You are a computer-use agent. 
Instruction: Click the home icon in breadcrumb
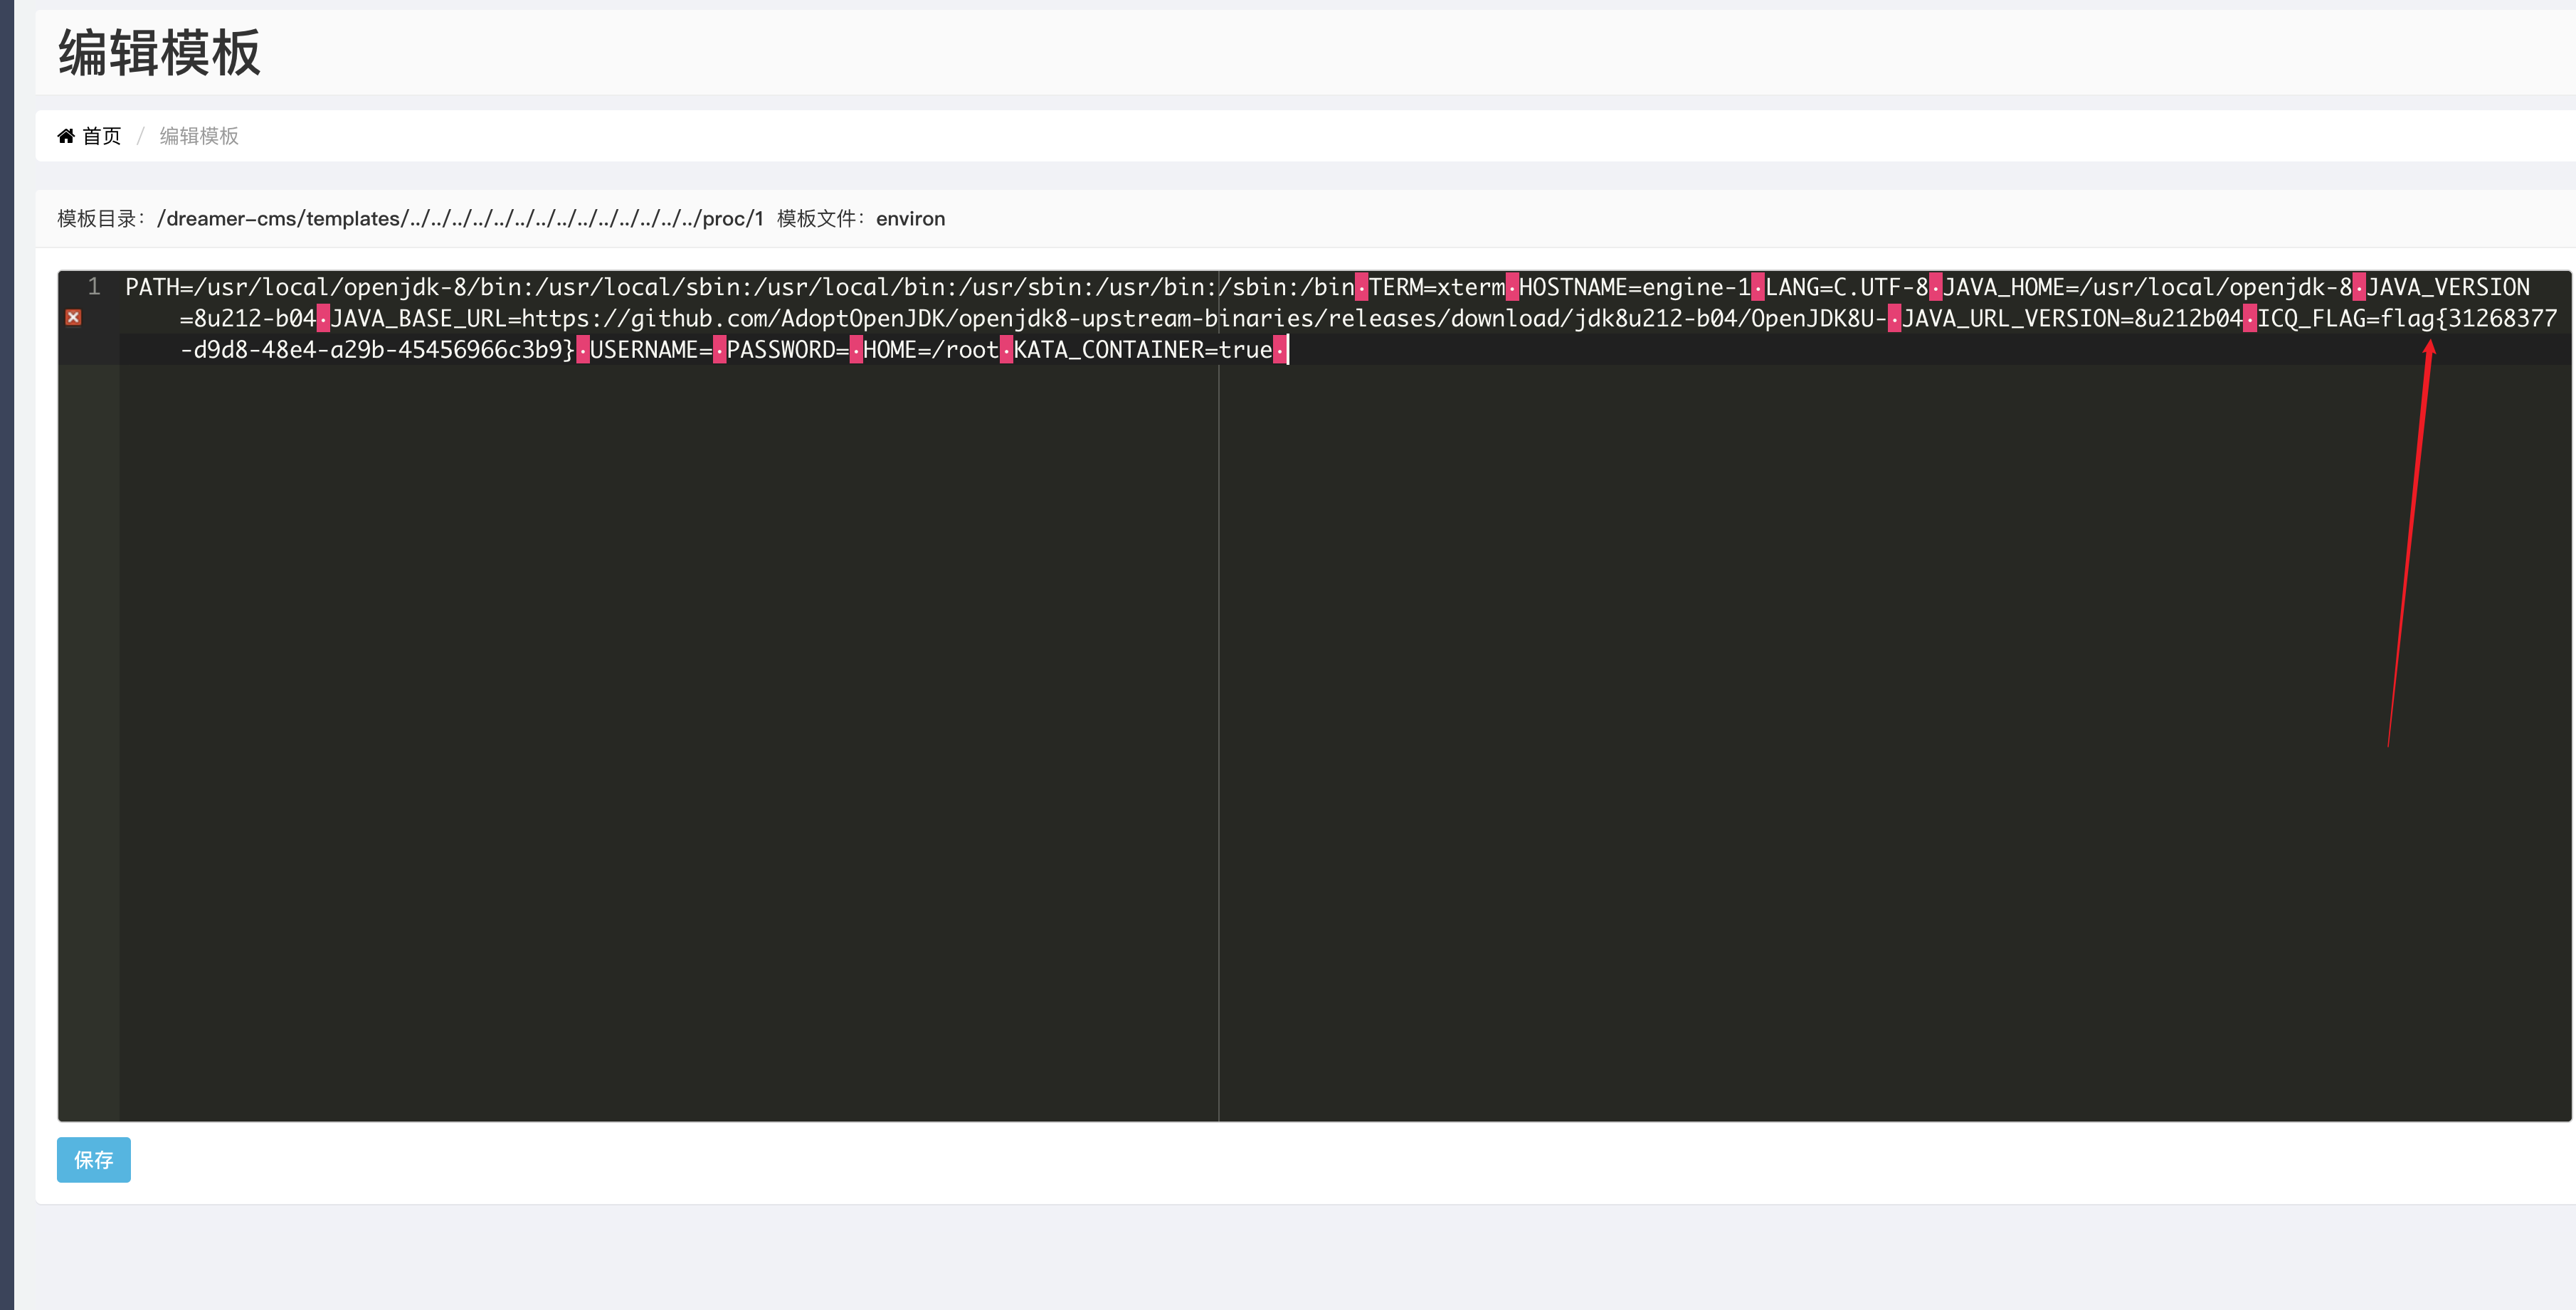pos(66,136)
